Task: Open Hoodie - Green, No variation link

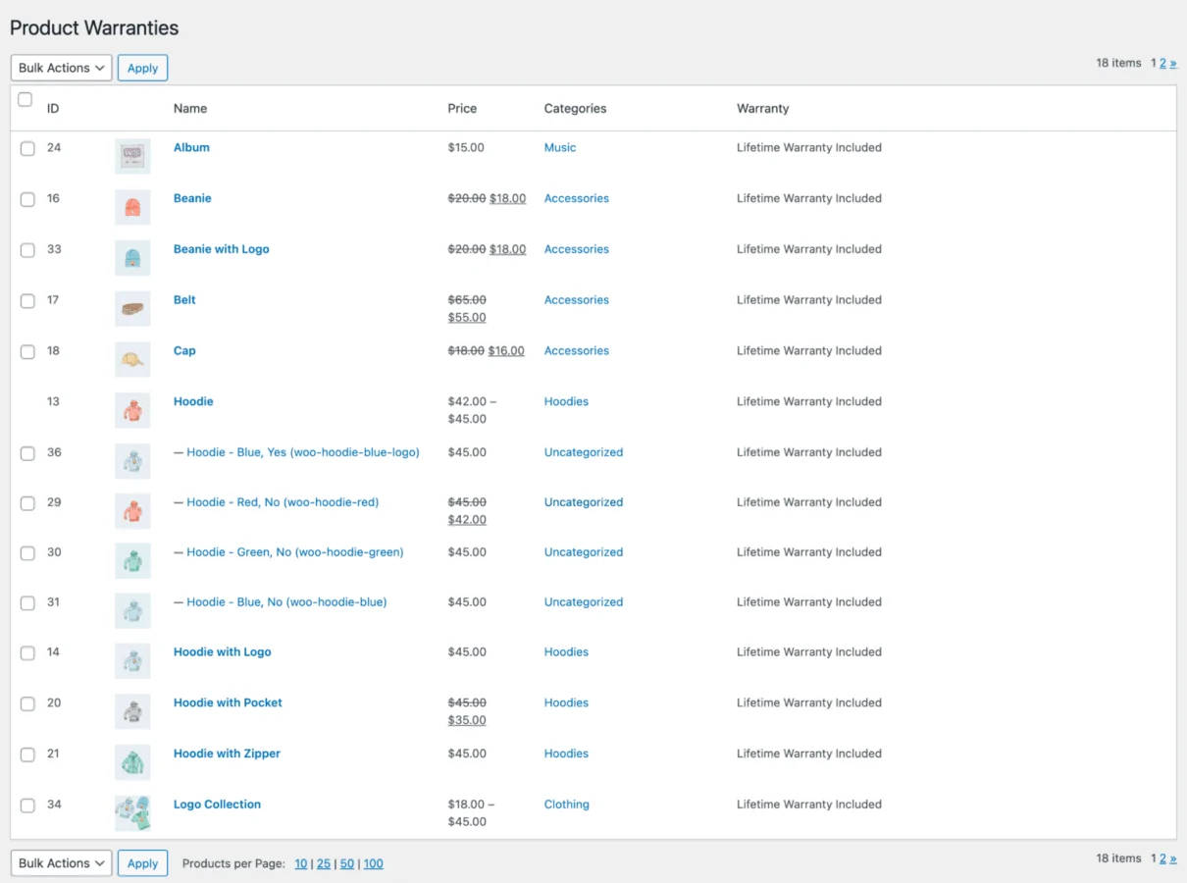Action: click(295, 552)
